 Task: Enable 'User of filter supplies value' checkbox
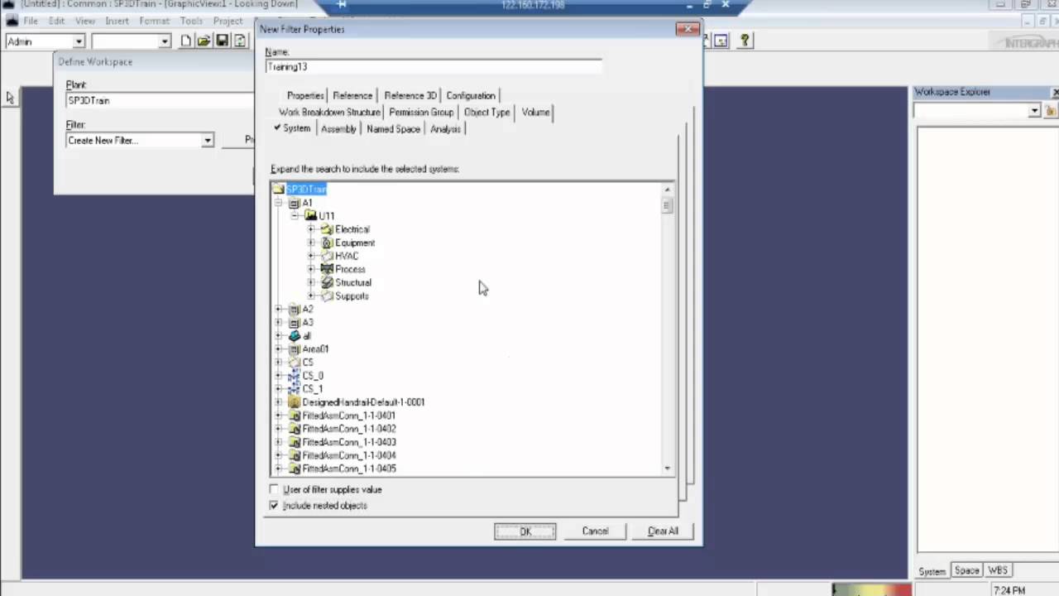(x=274, y=490)
